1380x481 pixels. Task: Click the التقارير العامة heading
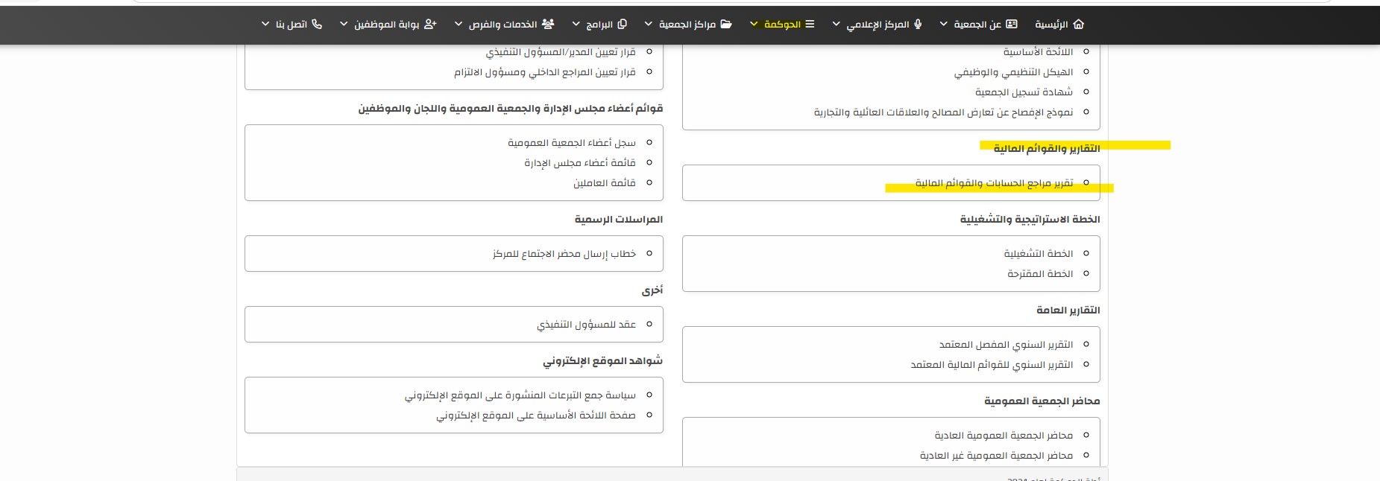pos(1068,310)
